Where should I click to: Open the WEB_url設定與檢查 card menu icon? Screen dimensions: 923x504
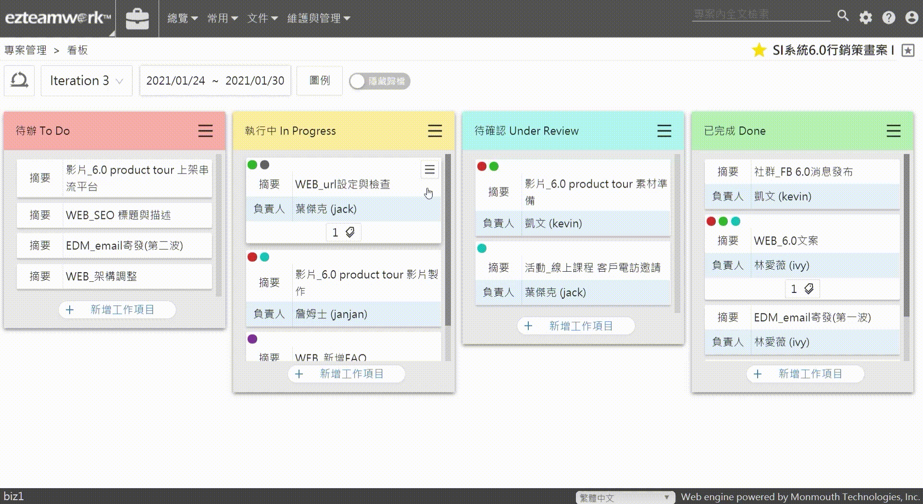tap(429, 170)
